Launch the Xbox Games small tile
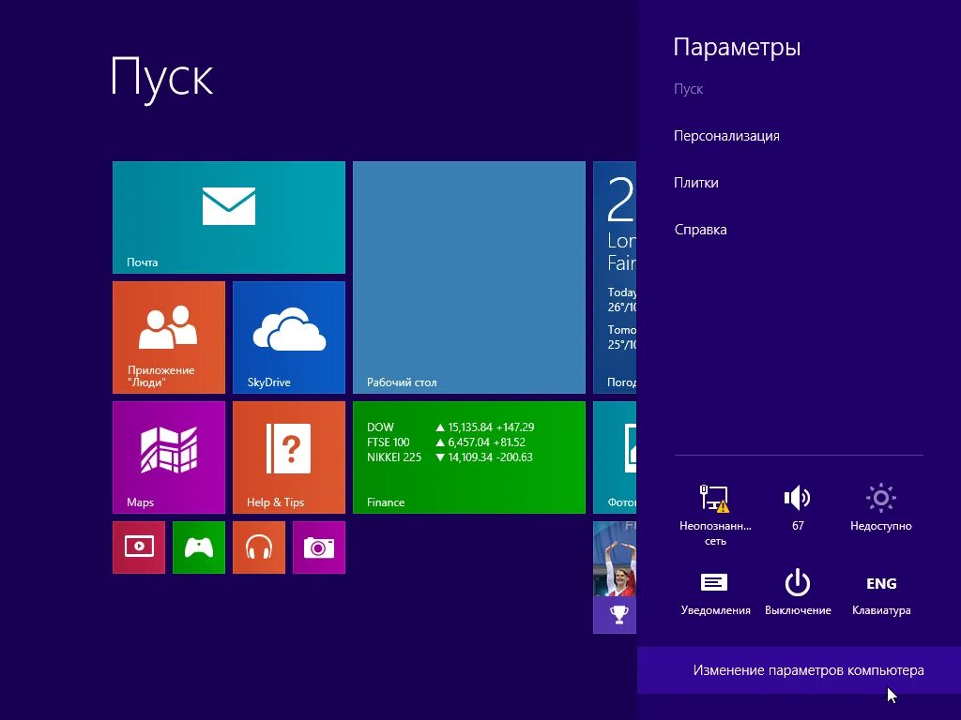The width and height of the screenshot is (961, 720). (x=199, y=547)
